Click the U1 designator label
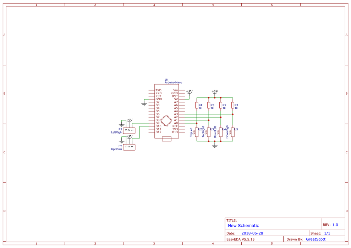 pyautogui.click(x=166, y=80)
